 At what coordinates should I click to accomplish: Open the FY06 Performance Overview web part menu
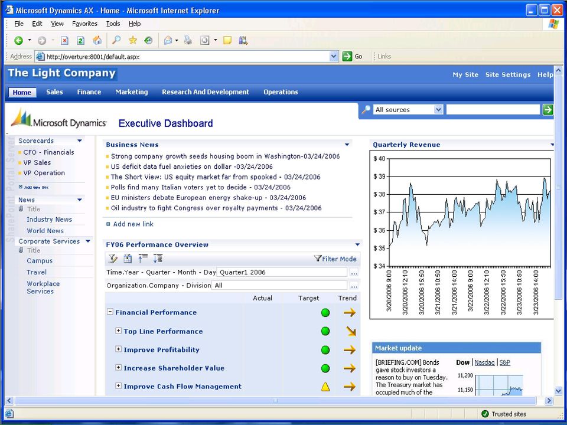coord(358,244)
